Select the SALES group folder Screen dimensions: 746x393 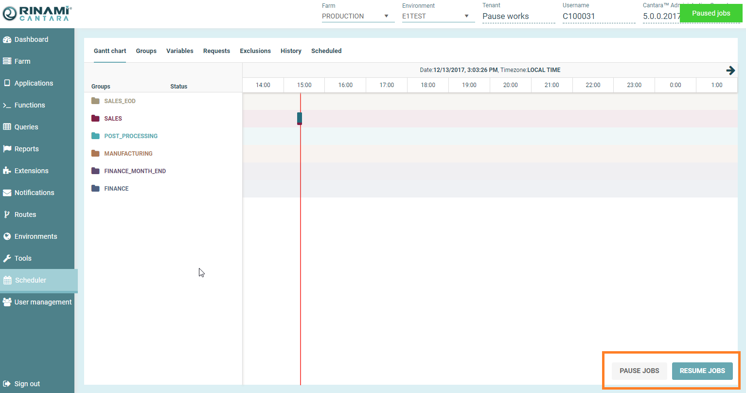click(95, 118)
